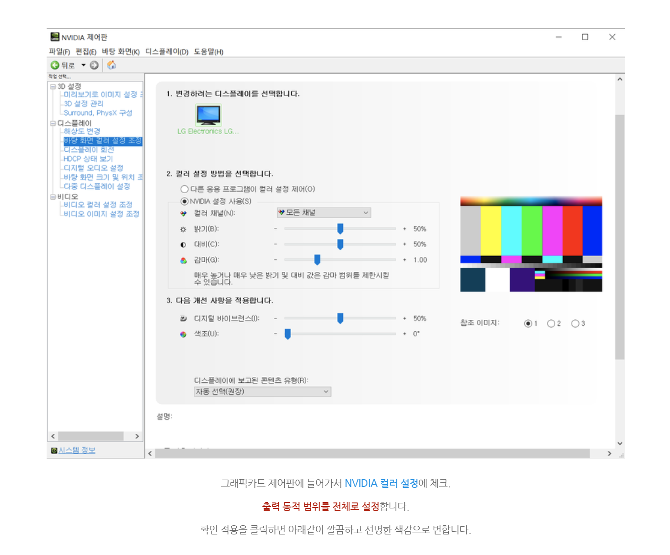Click the minus sign left of contrast slider
This screenshot has width=670, height=555.
276,244
